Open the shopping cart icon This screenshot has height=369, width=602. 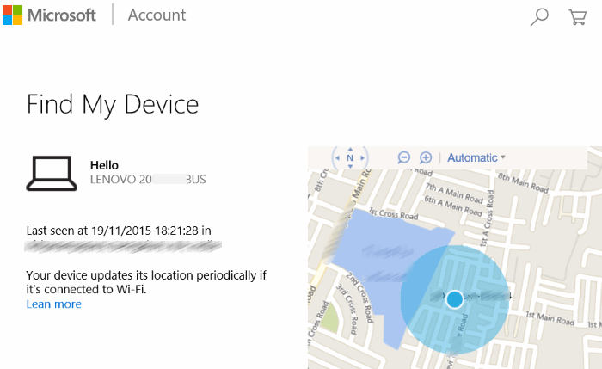tap(577, 17)
